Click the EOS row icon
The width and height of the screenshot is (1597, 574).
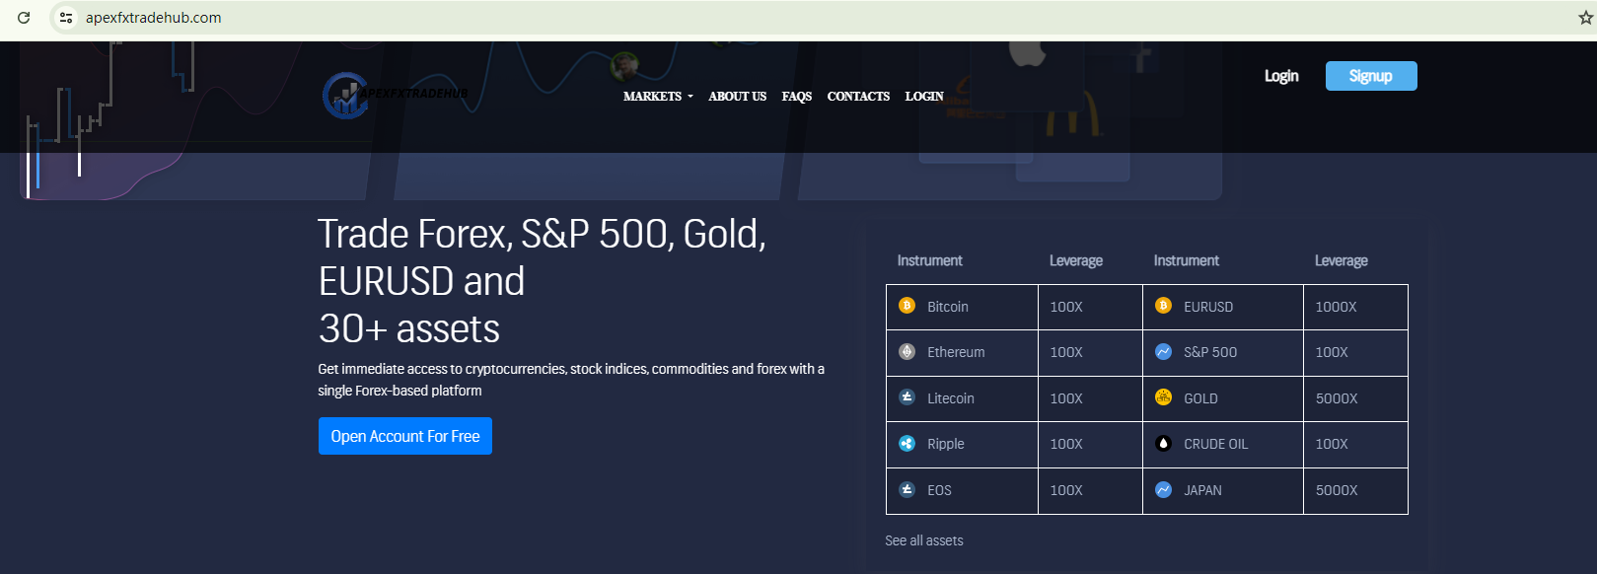[907, 489]
